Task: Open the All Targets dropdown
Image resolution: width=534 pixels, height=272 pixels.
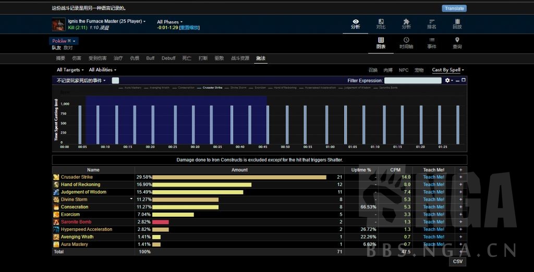Action: (70, 70)
